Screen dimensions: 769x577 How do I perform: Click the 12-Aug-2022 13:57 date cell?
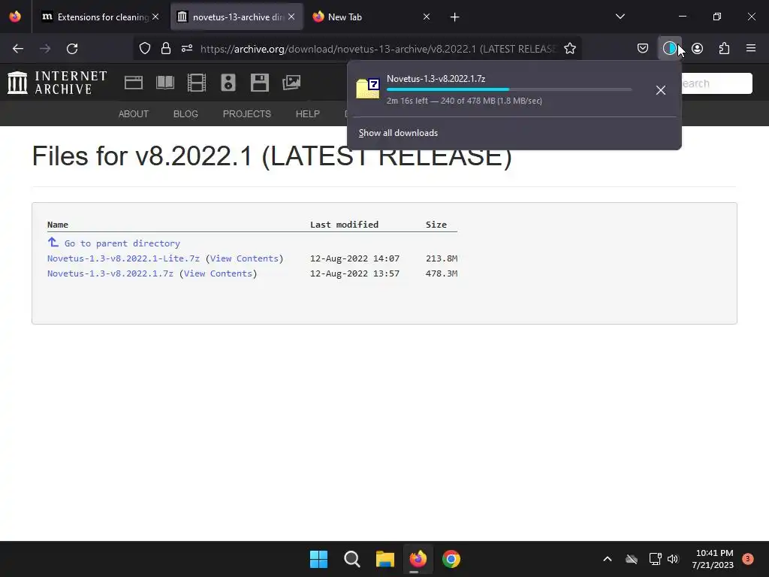tap(354, 273)
